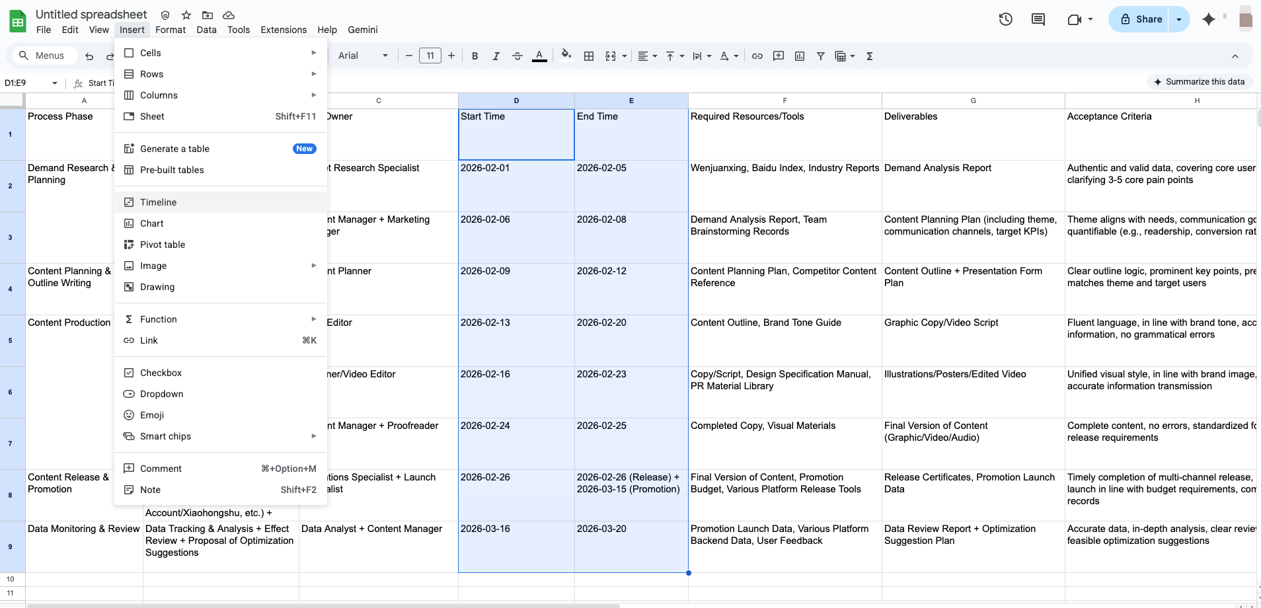Open the Arial font dropdown

click(x=363, y=56)
